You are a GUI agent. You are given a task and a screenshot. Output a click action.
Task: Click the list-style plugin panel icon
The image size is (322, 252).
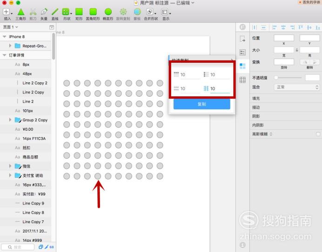click(x=242, y=53)
